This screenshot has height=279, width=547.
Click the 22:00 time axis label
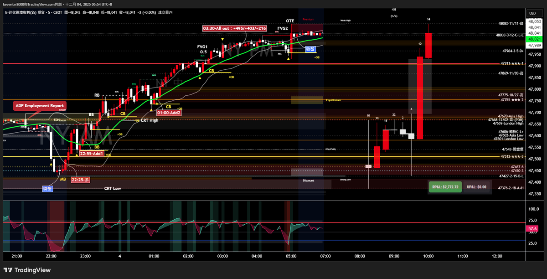click(x=51, y=256)
